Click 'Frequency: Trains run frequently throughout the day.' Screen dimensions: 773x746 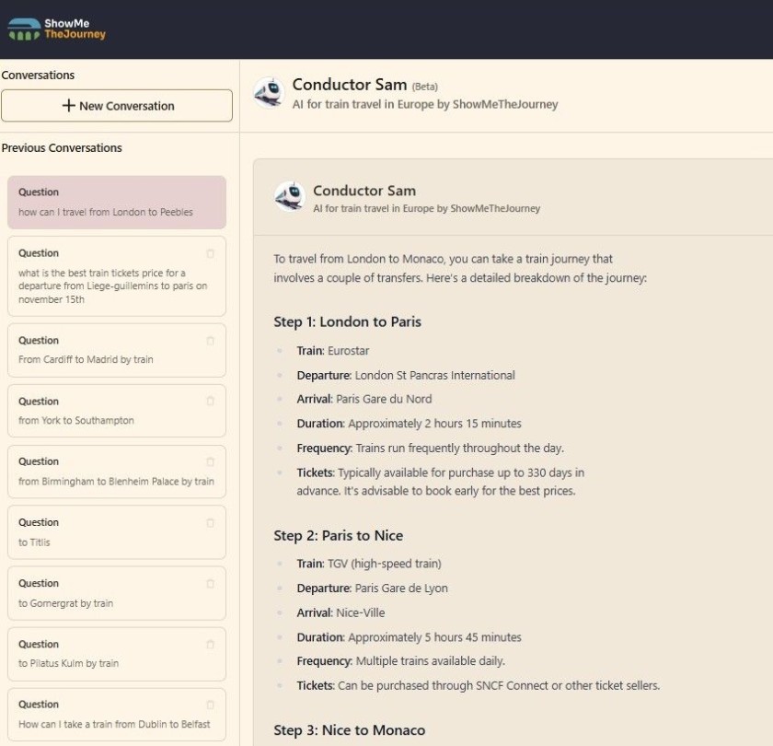point(430,448)
